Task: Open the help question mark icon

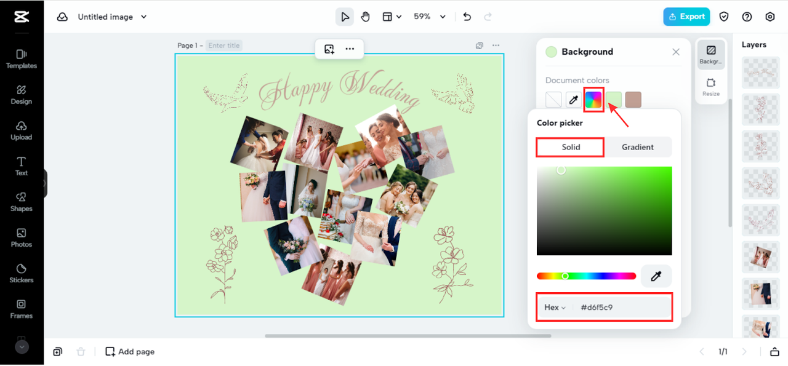Action: point(747,17)
